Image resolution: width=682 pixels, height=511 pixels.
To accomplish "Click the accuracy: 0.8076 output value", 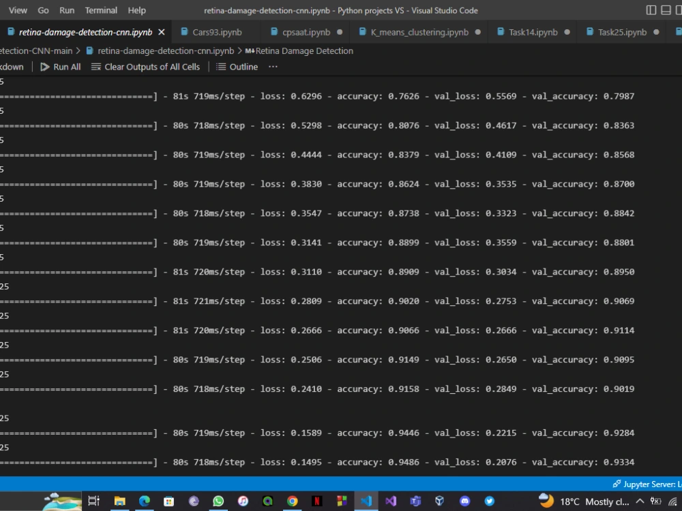I will pos(378,125).
